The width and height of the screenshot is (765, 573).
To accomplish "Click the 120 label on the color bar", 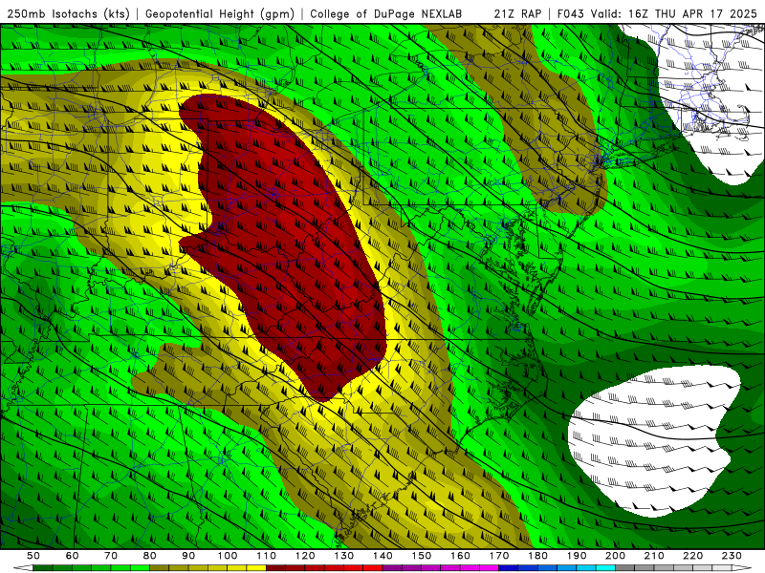I will point(305,556).
